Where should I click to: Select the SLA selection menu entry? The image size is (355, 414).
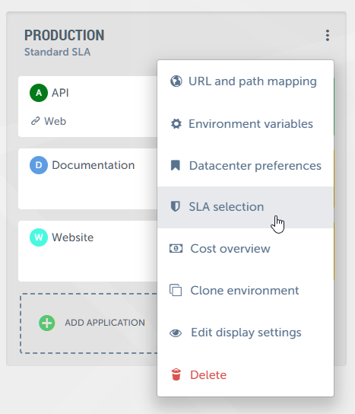pyautogui.click(x=246, y=207)
